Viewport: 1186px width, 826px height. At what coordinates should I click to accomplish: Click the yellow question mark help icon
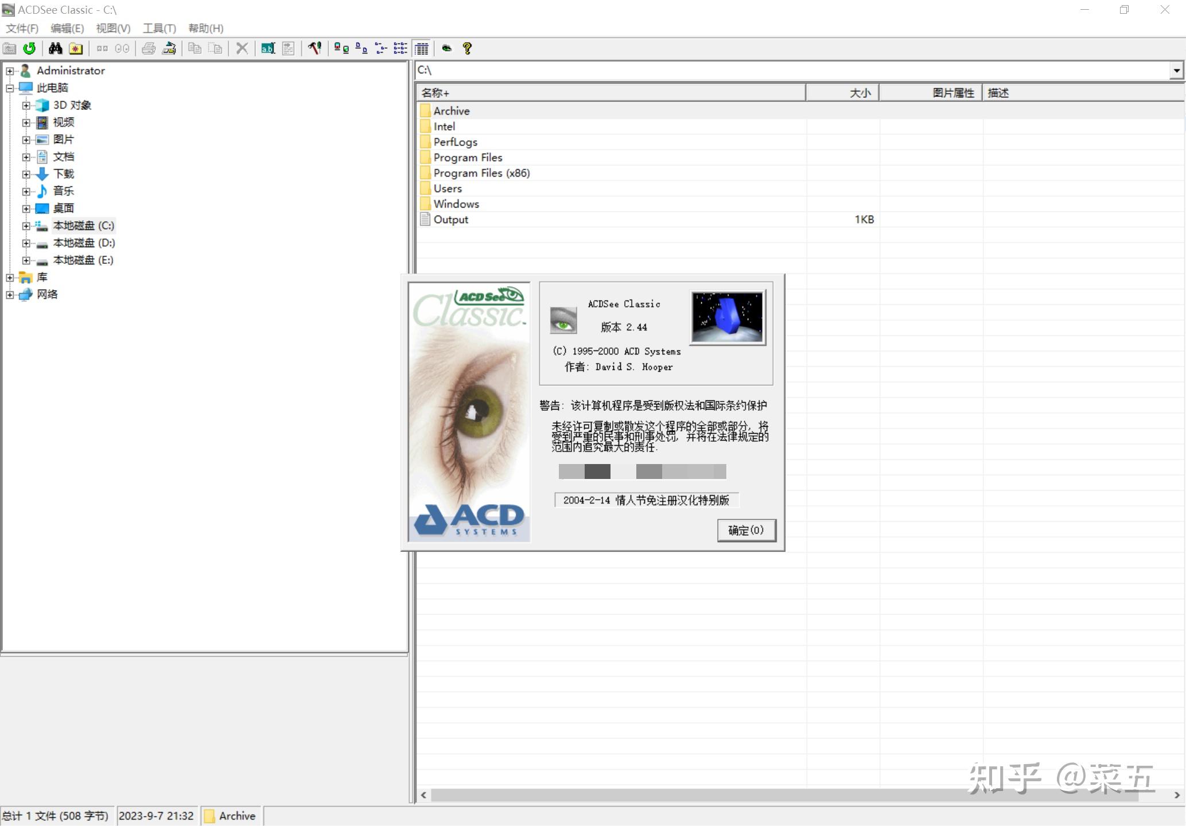click(x=467, y=49)
